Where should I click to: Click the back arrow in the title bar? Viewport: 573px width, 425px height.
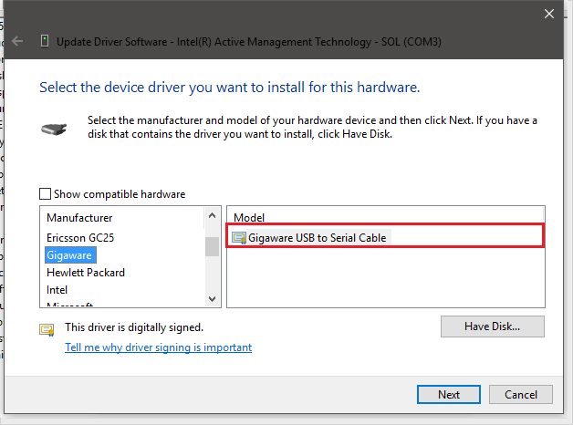(x=17, y=41)
